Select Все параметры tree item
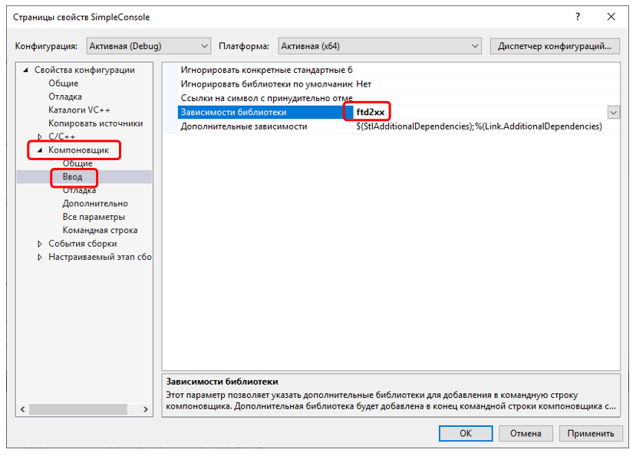The height and width of the screenshot is (456, 636). pyautogui.click(x=94, y=217)
